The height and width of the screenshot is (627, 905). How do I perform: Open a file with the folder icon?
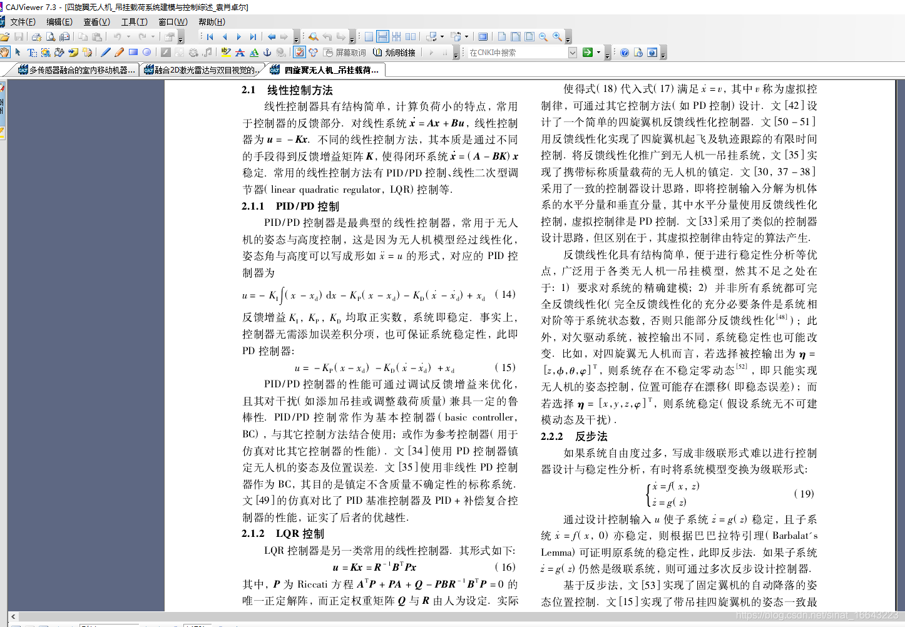(x=4, y=37)
